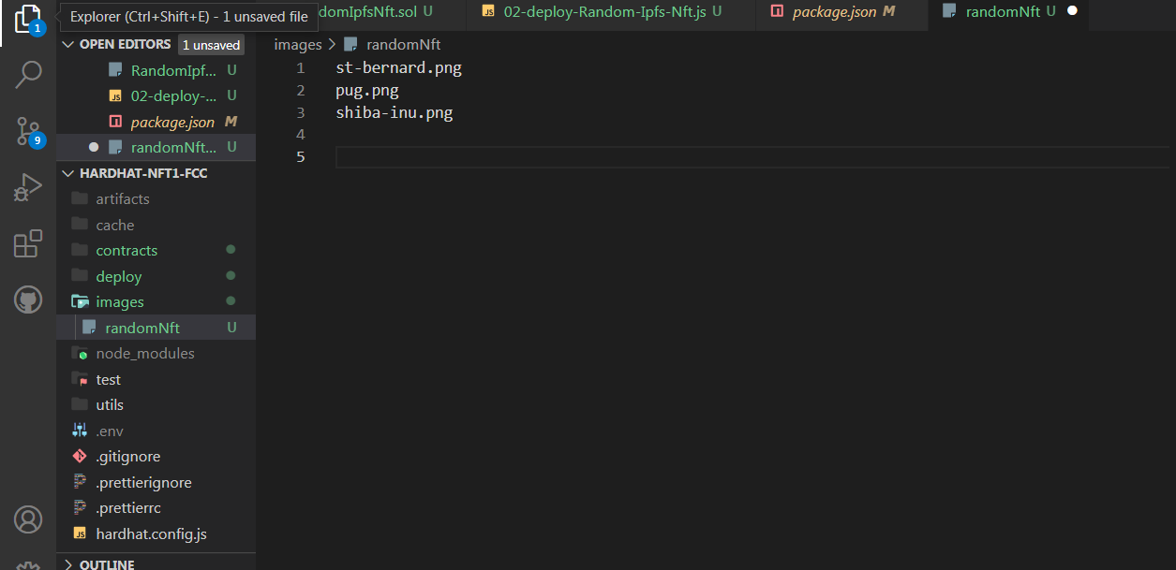Click the M status beside package.json in Open Editors
Image resolution: width=1176 pixels, height=570 pixels.
point(231,122)
